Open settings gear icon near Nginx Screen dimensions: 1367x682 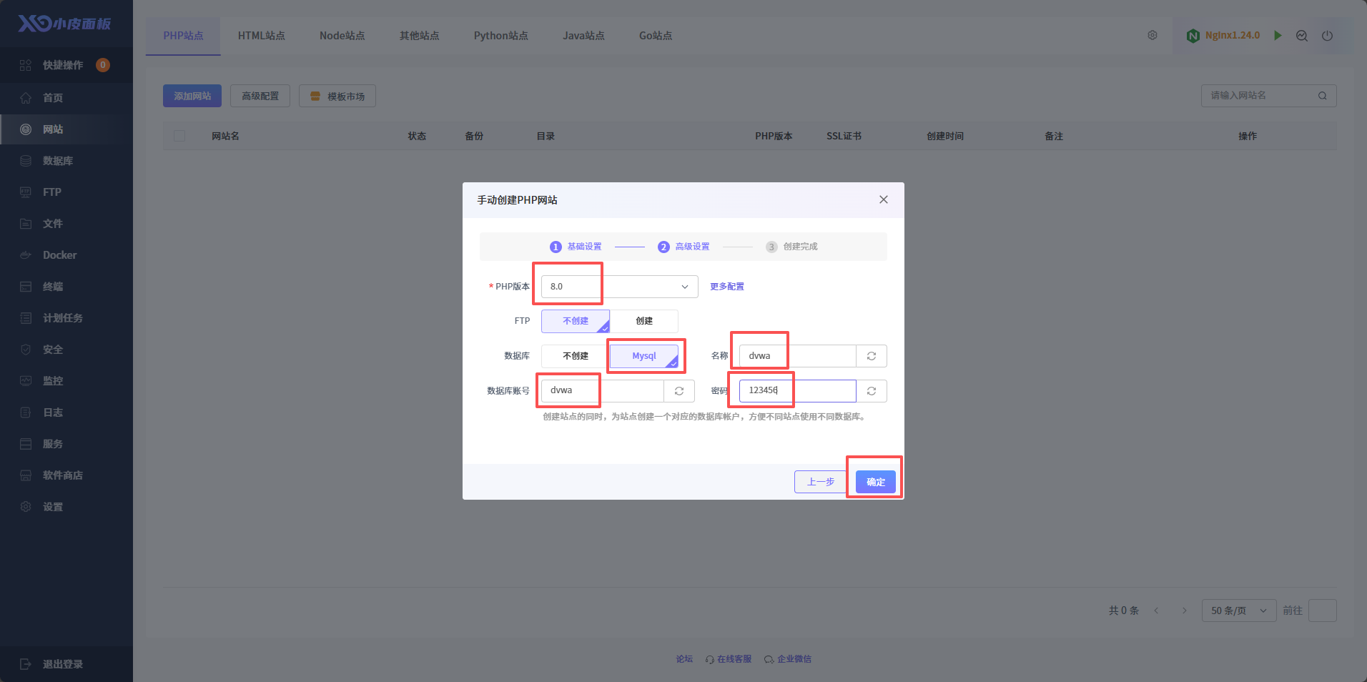1153,36
